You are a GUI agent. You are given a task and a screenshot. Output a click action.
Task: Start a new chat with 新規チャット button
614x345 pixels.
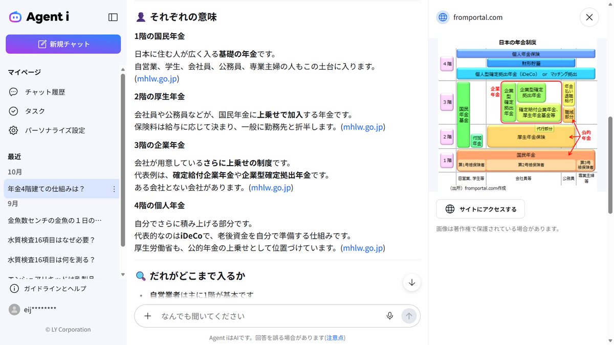pyautogui.click(x=63, y=44)
